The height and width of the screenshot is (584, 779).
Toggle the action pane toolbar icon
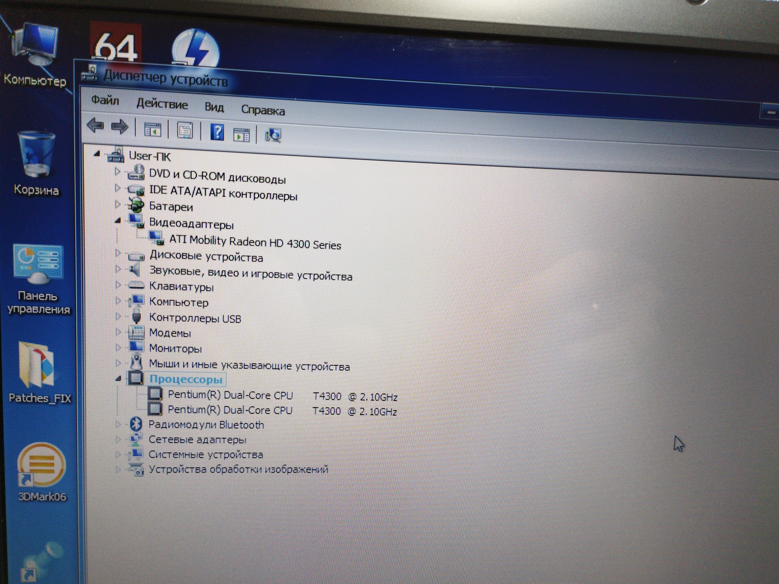click(x=241, y=134)
